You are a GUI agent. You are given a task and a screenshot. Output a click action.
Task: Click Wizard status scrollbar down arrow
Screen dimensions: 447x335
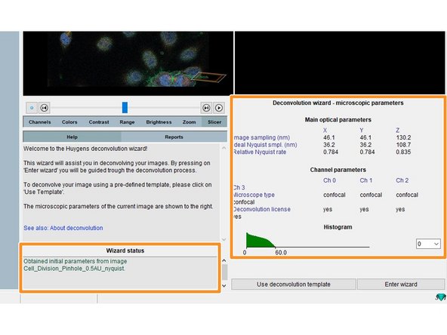(x=224, y=285)
